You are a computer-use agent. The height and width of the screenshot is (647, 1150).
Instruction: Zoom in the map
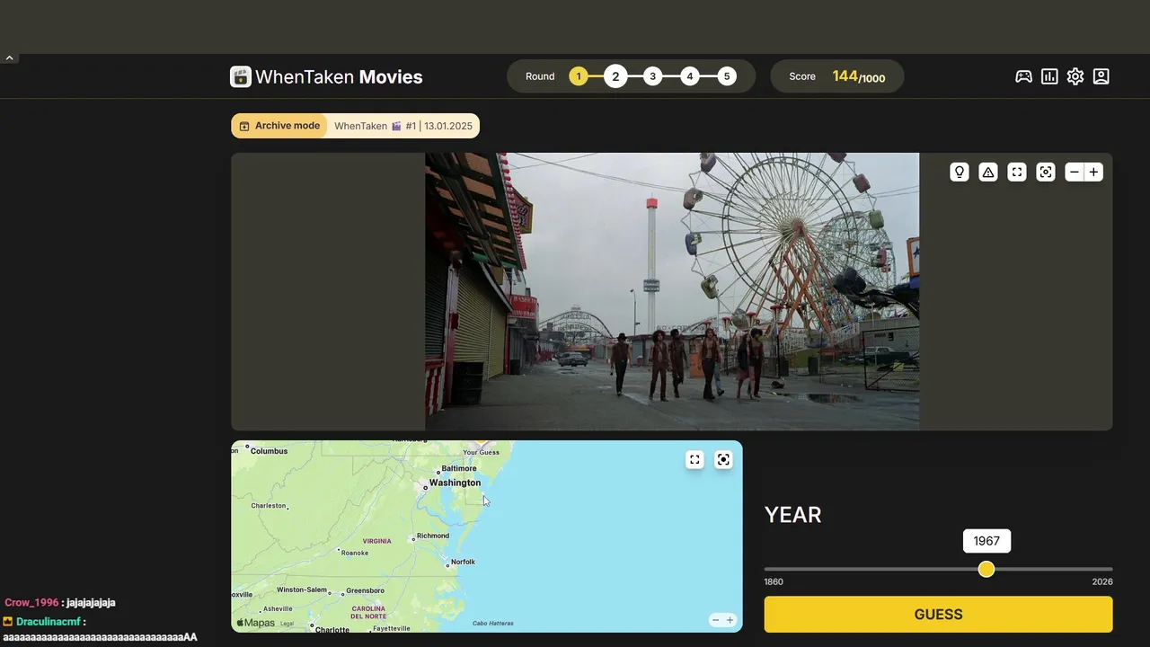point(730,620)
